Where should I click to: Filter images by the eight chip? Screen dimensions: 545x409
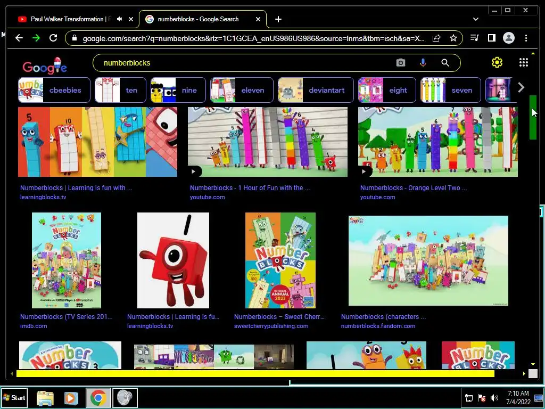coord(387,90)
